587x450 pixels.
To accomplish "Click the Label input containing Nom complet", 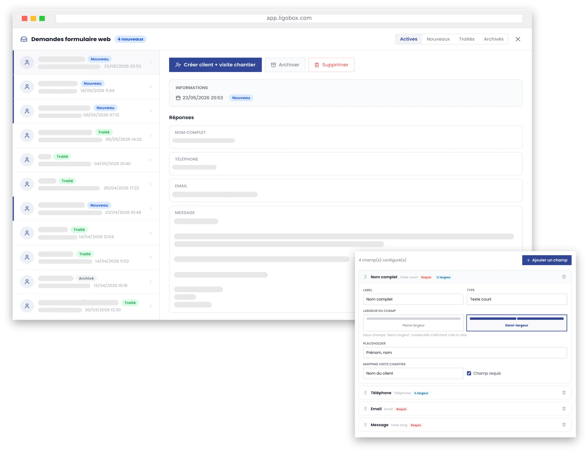I will coord(413,299).
